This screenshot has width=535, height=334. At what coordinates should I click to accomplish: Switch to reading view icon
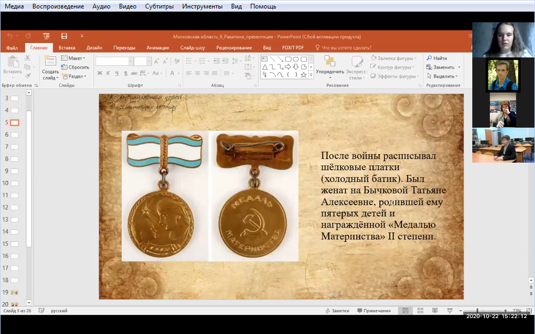[x=435, y=311]
